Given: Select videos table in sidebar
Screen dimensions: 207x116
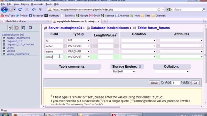Looking at the screenshot, I should [x=11, y=51].
